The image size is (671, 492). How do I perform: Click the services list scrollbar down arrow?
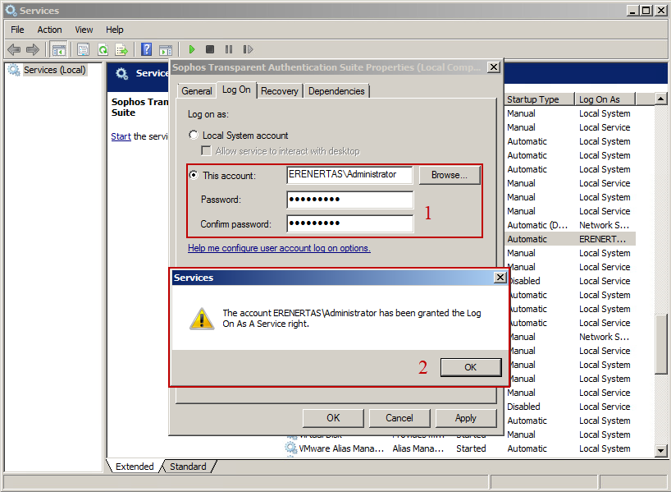click(660, 450)
